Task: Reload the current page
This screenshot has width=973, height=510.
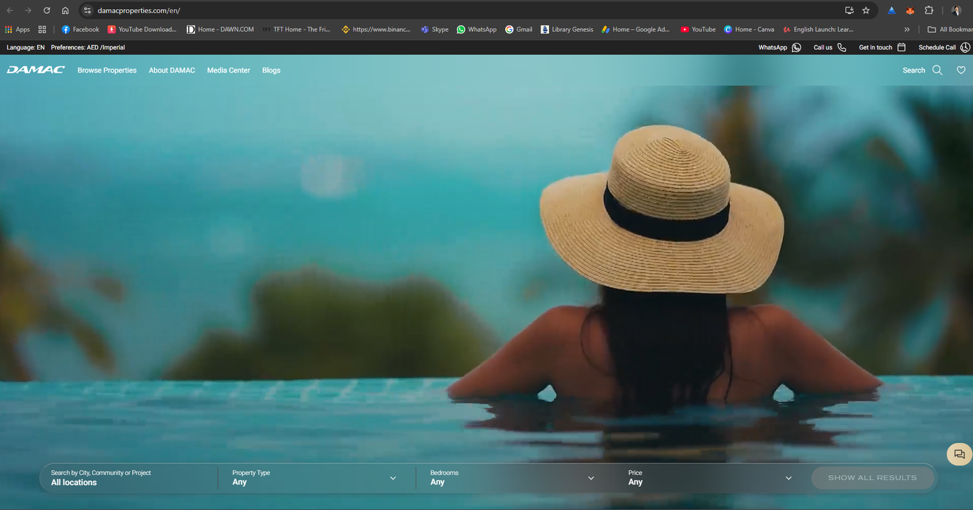Action: (x=47, y=10)
